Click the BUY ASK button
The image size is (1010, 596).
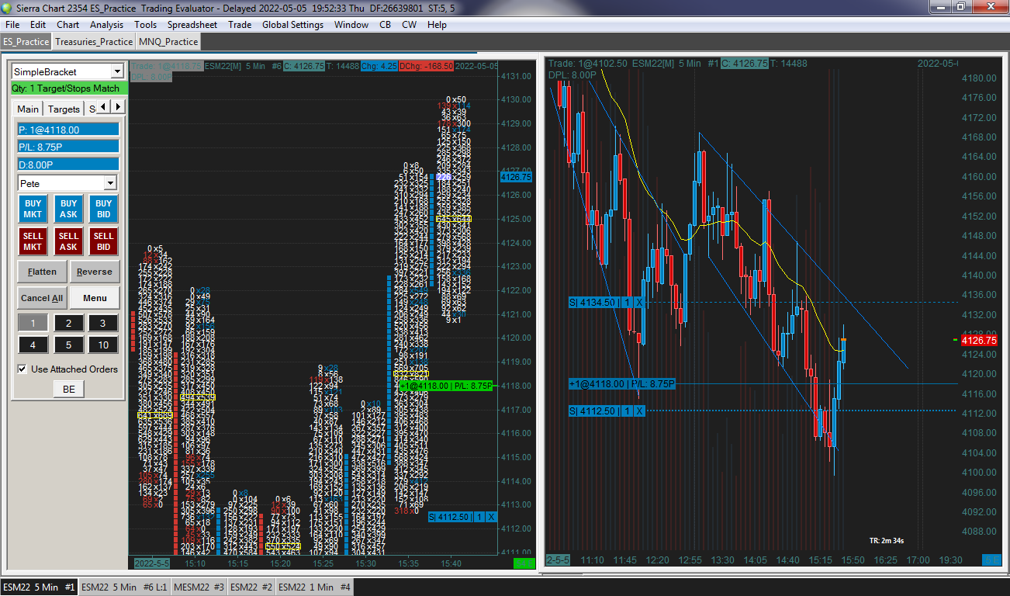click(x=68, y=209)
